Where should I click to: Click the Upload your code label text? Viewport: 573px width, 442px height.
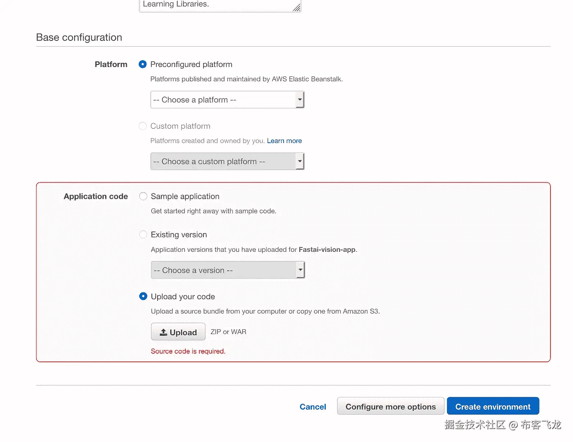pos(183,296)
